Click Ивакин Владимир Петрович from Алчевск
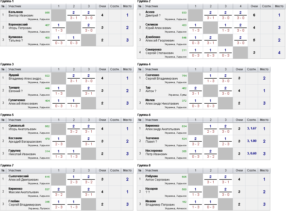Screen dimensions: 286x211 point(160,203)
